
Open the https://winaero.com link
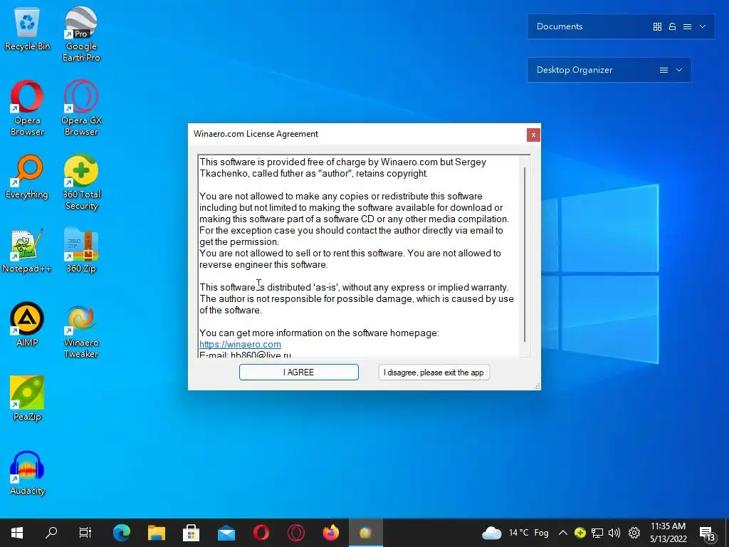(x=240, y=344)
